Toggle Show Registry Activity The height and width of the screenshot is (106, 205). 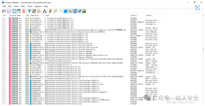(x=66, y=11)
